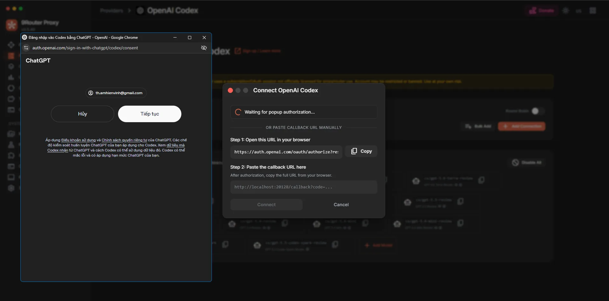Go back to Providers via the breadcrumb
Image resolution: width=609 pixels, height=301 pixels.
(111, 10)
